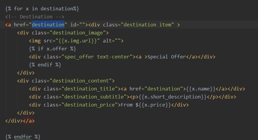This screenshot has height=140, width=258.
Task: Click the "<!-- Destination -->" comment
Action: (x=35, y=17)
